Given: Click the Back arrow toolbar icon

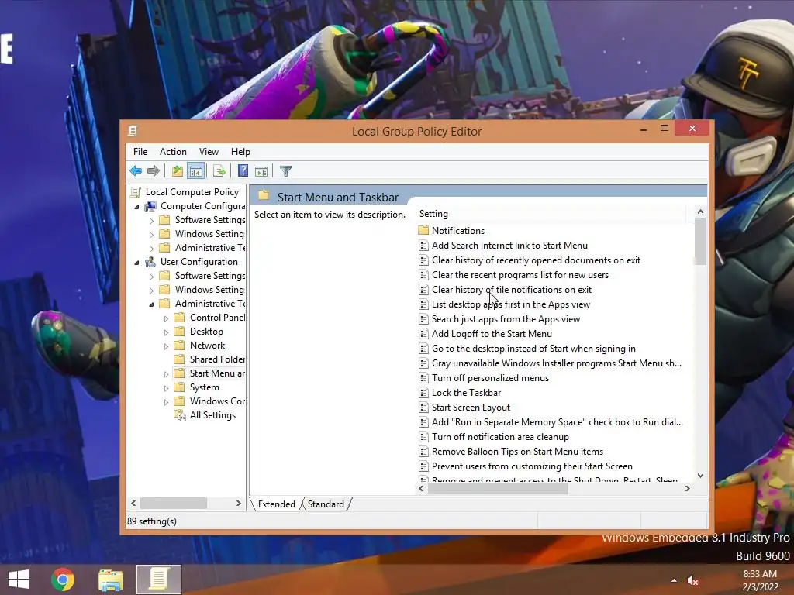Looking at the screenshot, I should point(136,171).
